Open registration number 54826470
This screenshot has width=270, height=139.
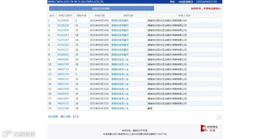coord(63,94)
